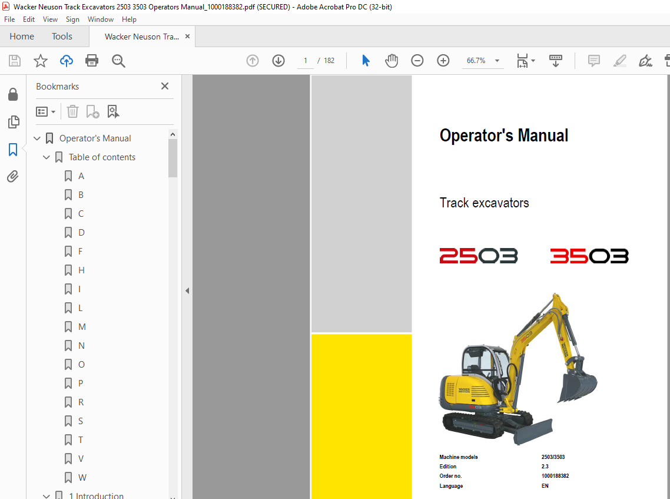Collapse the navigation pane arrow

tap(187, 291)
